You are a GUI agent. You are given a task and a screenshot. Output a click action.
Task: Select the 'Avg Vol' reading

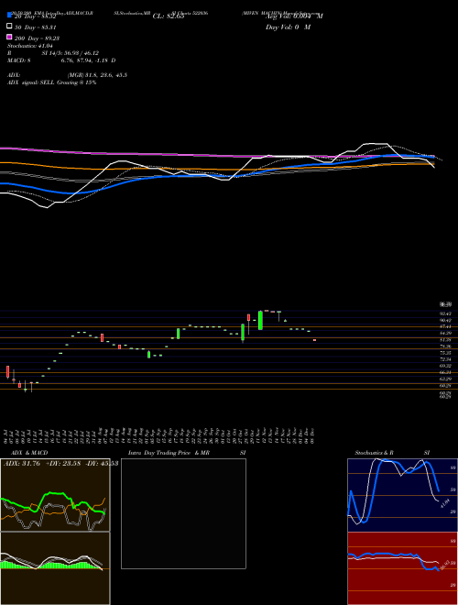(x=294, y=16)
